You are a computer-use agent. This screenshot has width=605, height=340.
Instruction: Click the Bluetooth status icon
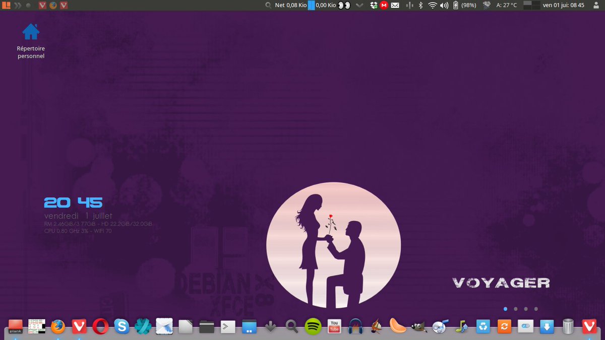(x=420, y=5)
